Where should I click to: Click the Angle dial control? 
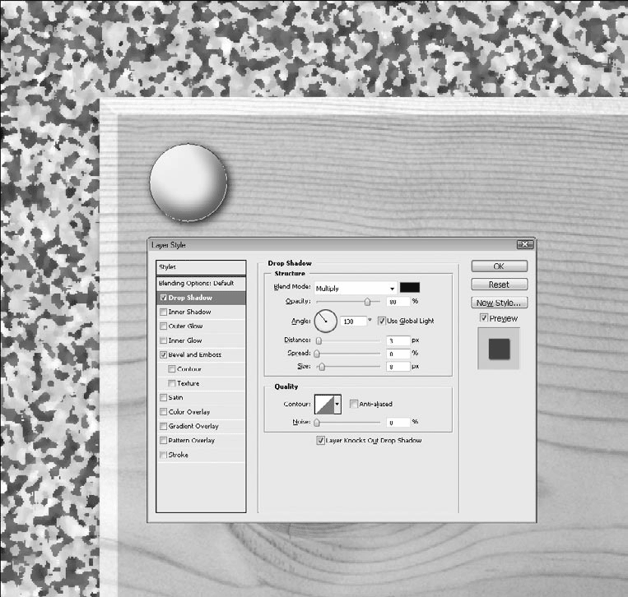point(325,321)
